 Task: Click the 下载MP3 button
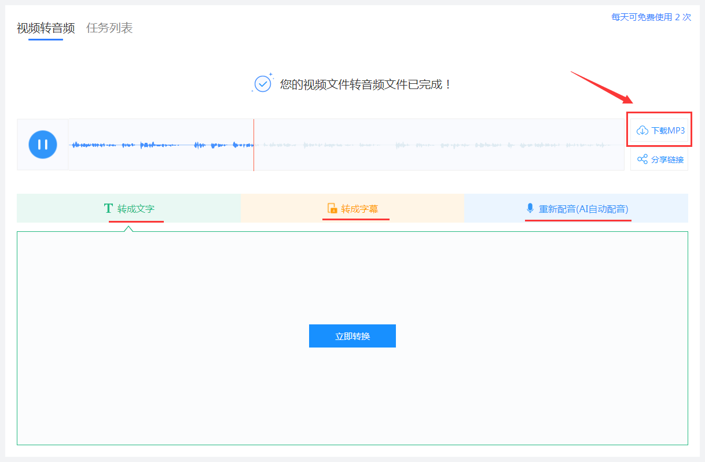659,130
